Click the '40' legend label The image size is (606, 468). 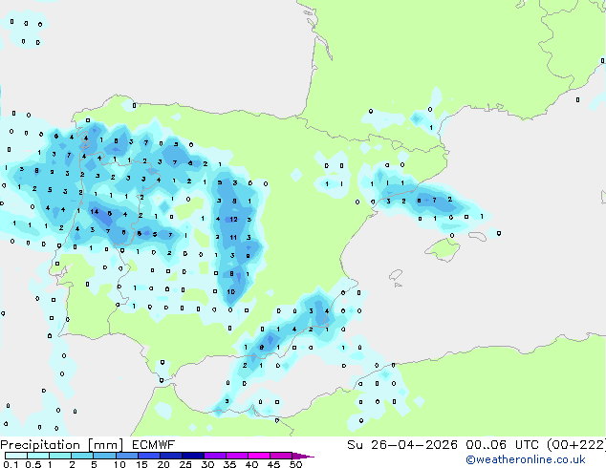(x=251, y=464)
